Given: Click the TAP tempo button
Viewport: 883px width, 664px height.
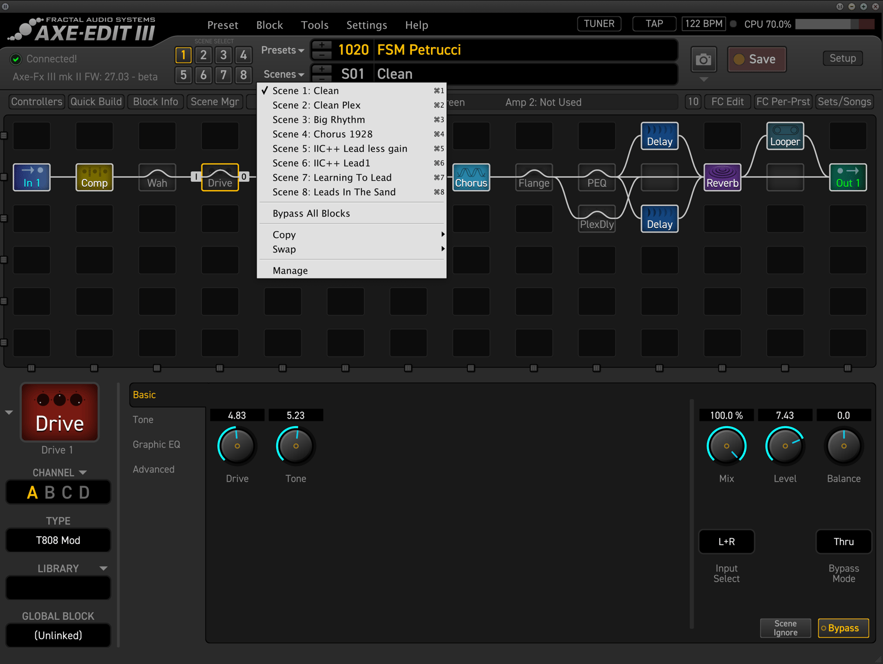Looking at the screenshot, I should 654,24.
